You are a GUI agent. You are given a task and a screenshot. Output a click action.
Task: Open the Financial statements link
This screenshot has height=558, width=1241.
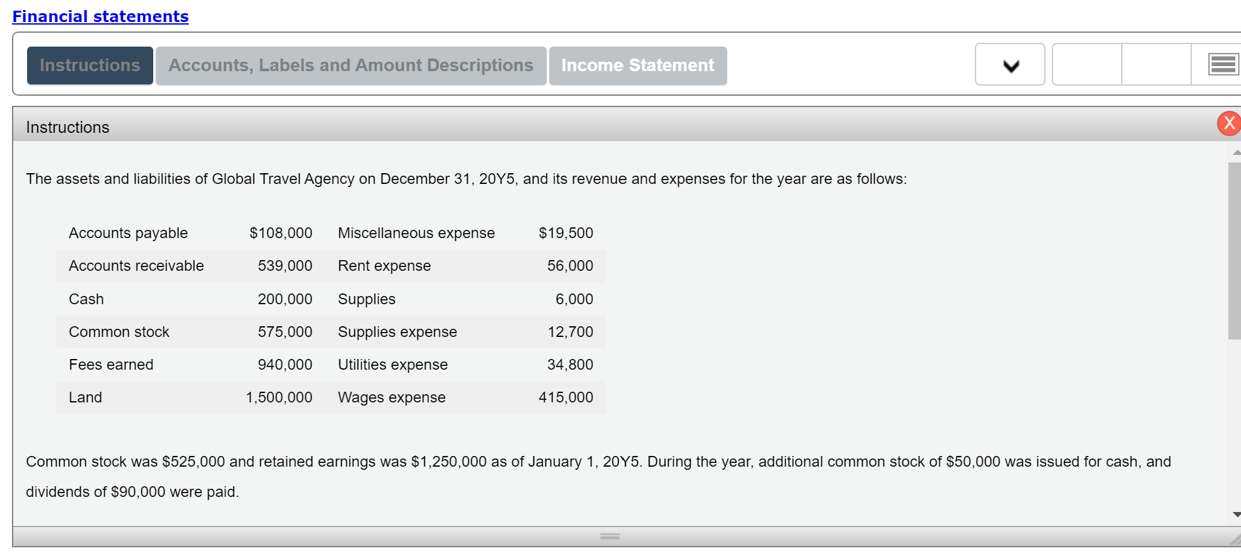[101, 16]
